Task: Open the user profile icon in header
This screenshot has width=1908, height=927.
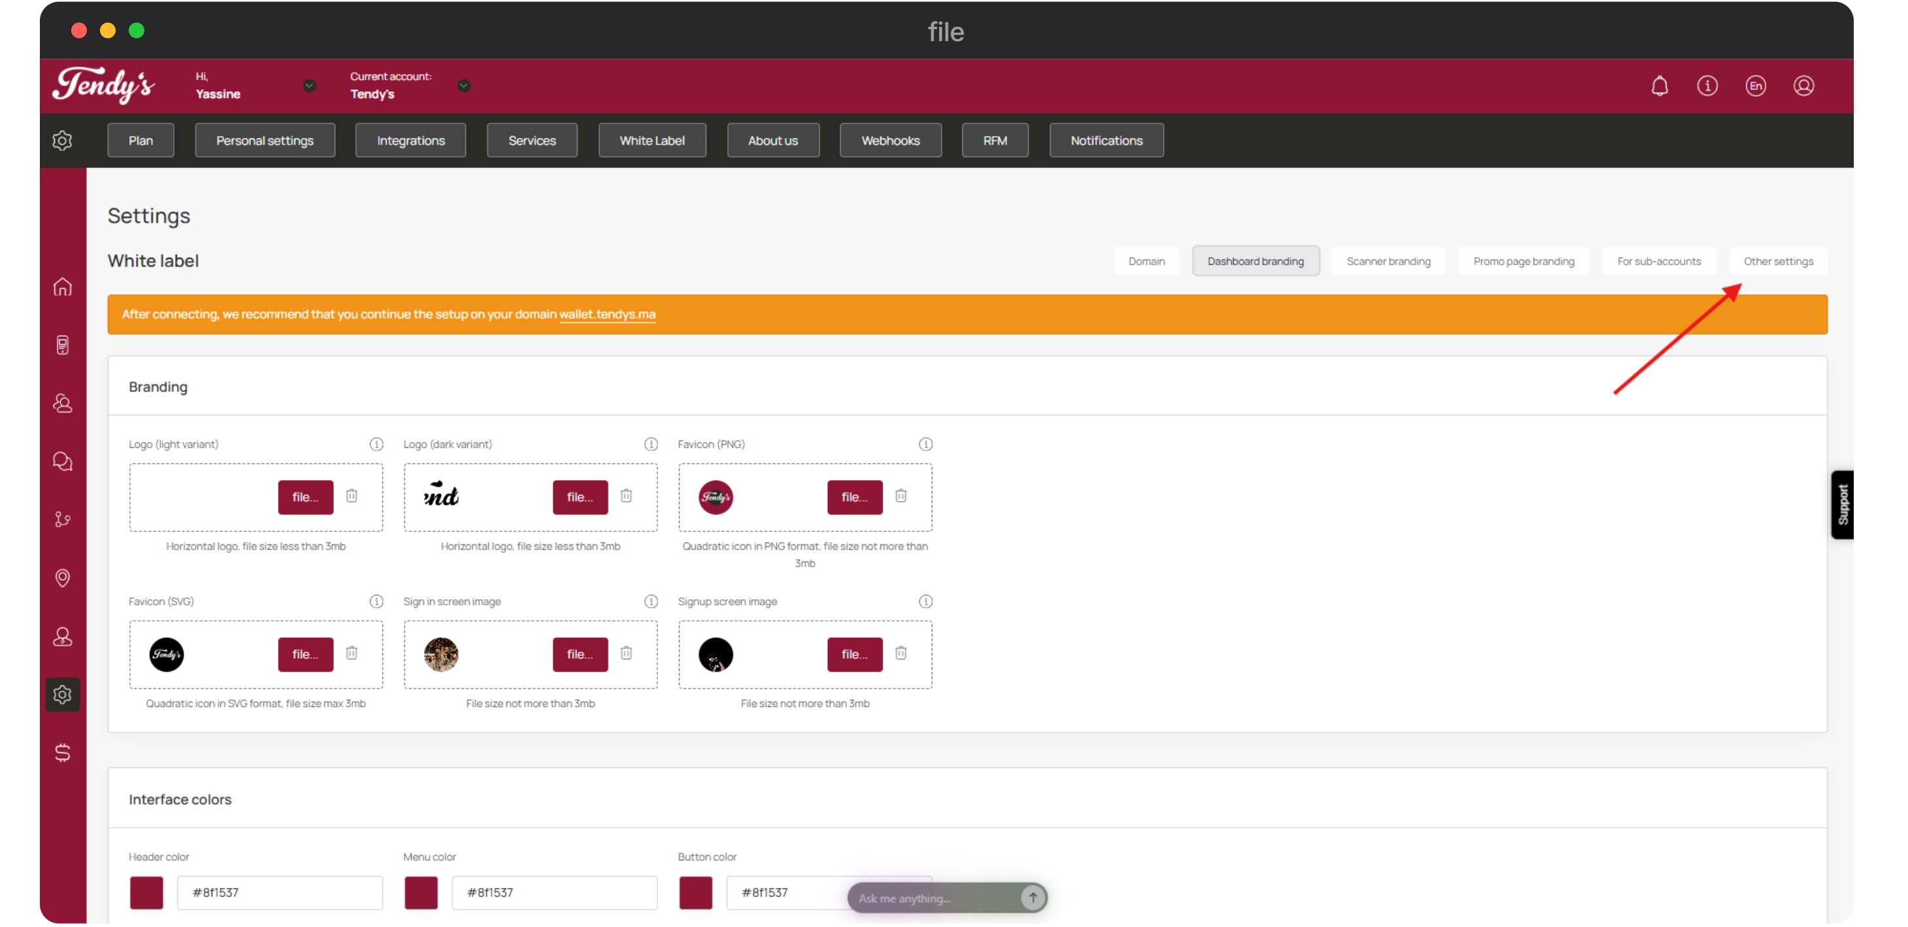Action: click(1803, 86)
